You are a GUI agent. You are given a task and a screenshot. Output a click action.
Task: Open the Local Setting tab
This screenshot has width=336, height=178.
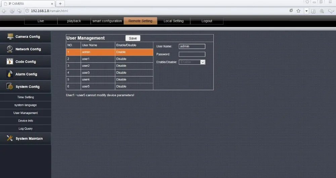(x=174, y=21)
